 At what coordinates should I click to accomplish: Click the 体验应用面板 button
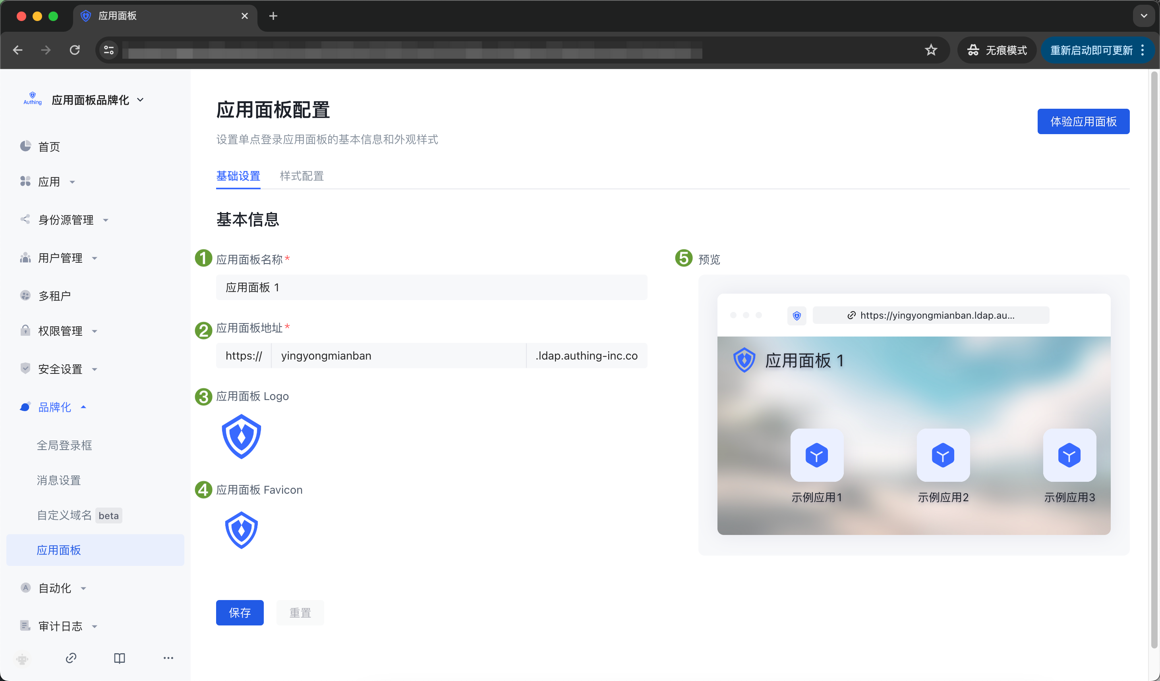click(x=1083, y=121)
